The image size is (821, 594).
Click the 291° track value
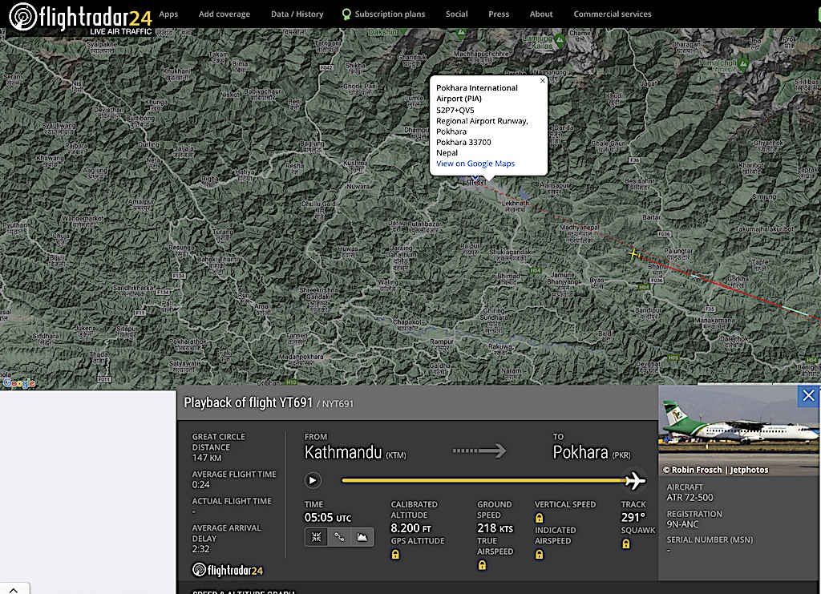[x=633, y=517]
